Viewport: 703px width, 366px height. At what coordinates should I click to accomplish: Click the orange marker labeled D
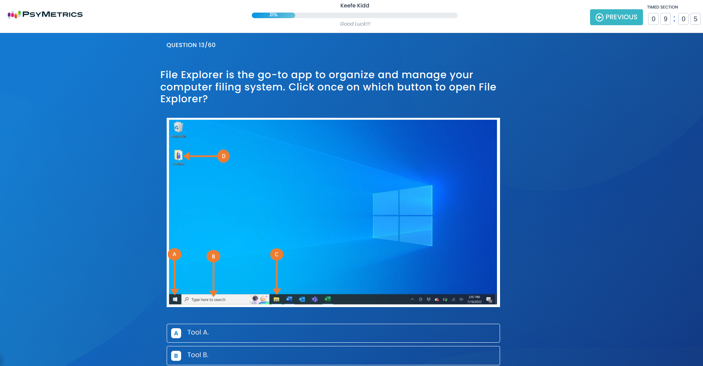pos(223,156)
